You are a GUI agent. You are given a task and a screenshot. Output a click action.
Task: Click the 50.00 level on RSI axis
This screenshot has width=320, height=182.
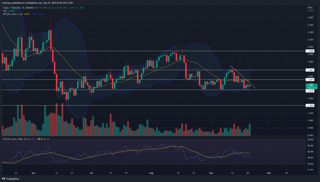(x=310, y=152)
